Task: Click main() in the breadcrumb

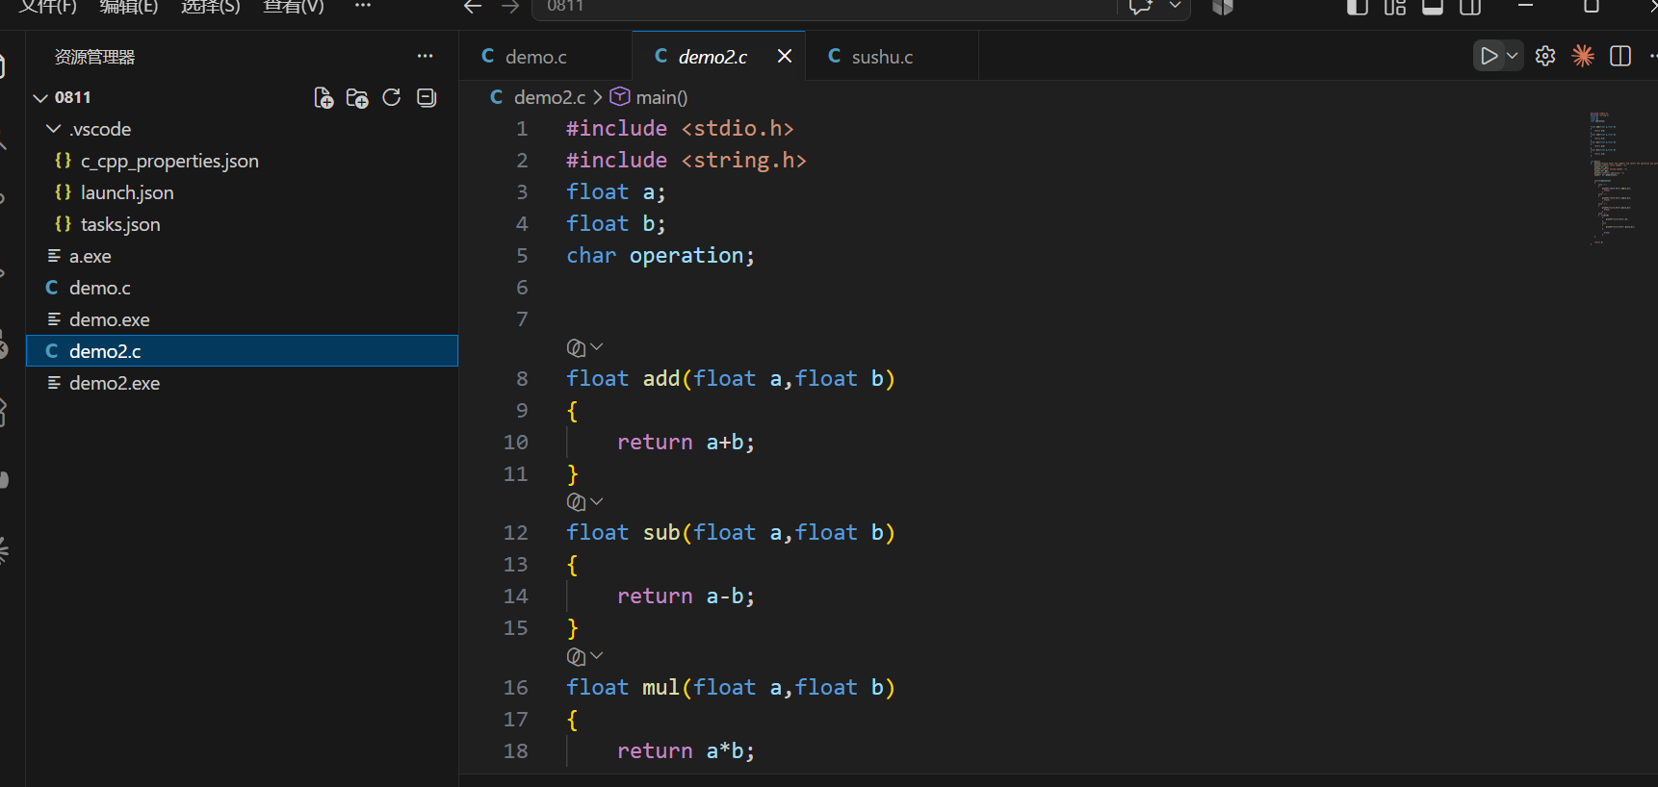Action: (x=661, y=97)
